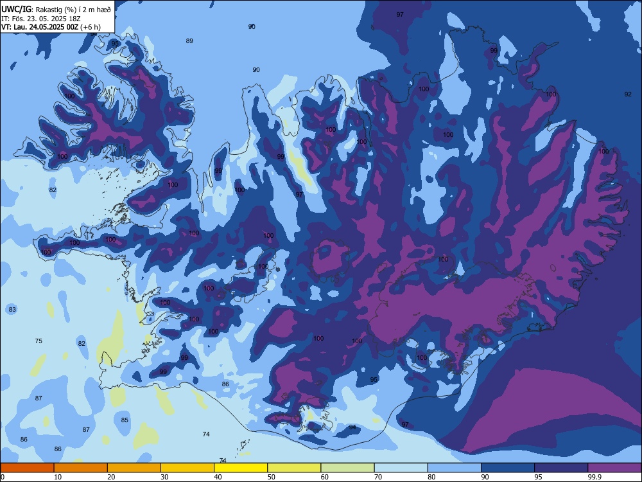
Task: Click the '85' humidity value on the map
Action: tap(125, 420)
